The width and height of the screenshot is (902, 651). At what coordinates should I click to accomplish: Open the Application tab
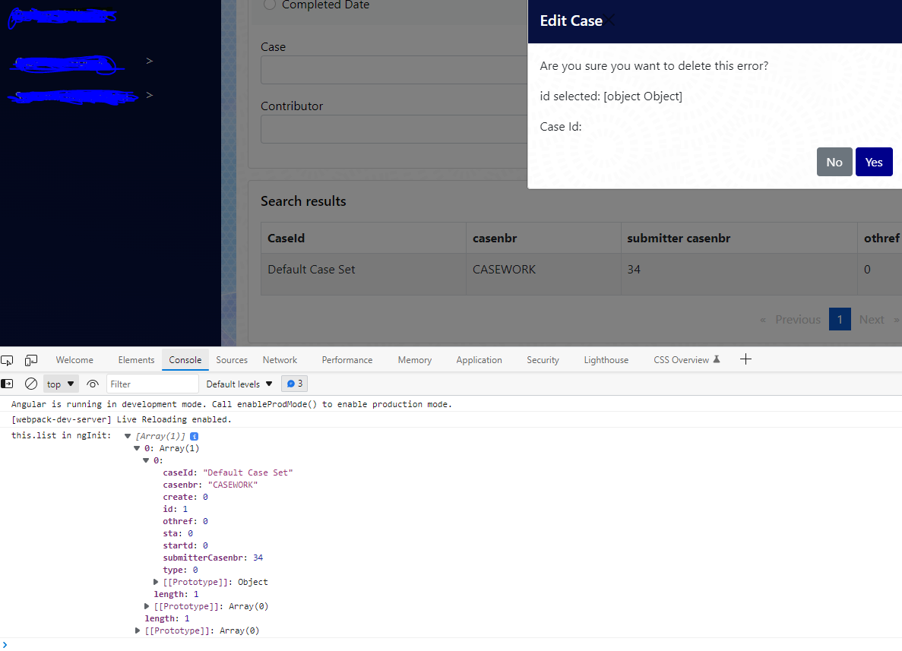(479, 360)
